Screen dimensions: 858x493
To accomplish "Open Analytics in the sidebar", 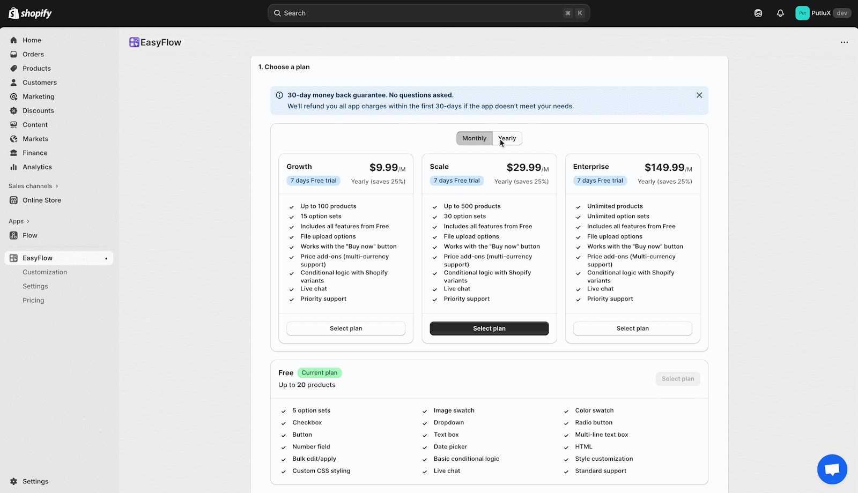I will coord(37,167).
